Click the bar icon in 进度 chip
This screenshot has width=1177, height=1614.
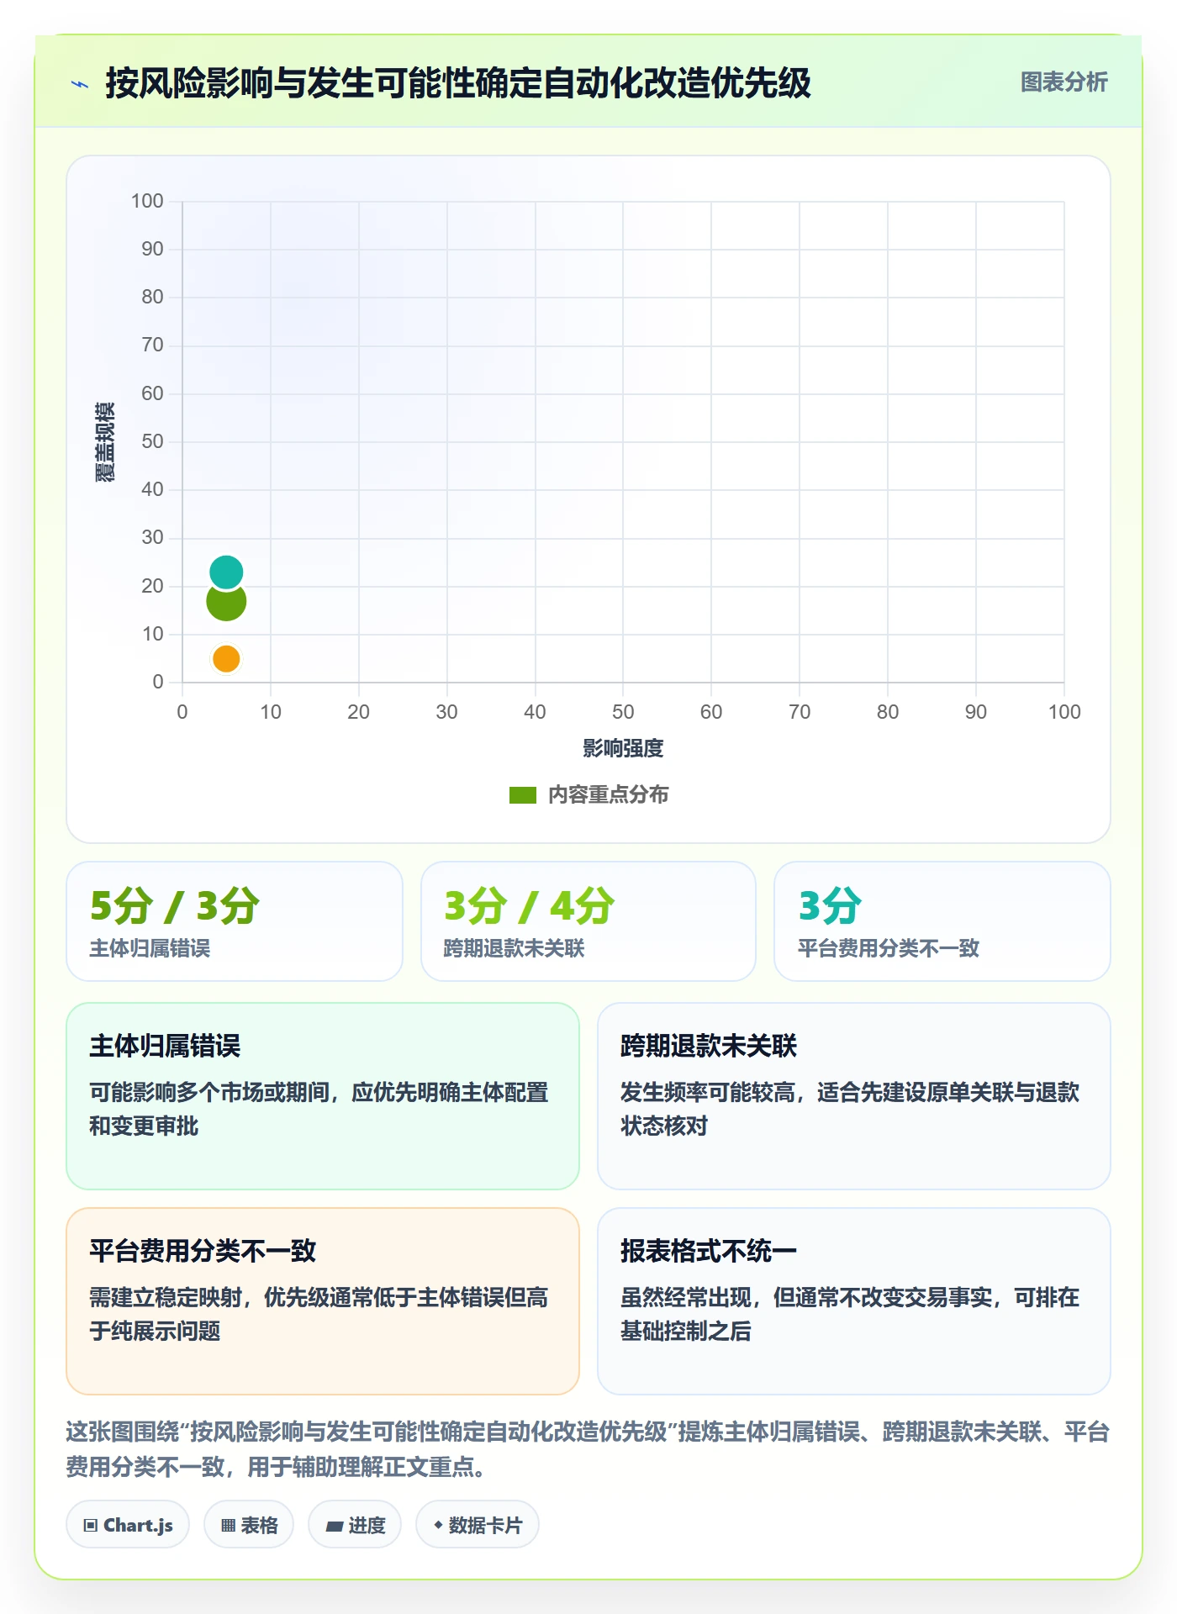point(334,1527)
